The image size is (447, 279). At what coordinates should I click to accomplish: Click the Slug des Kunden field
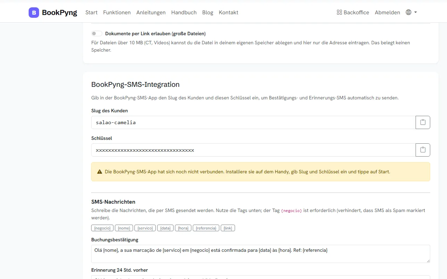click(253, 122)
